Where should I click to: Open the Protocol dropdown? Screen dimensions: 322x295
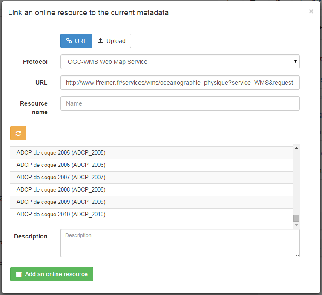point(180,62)
